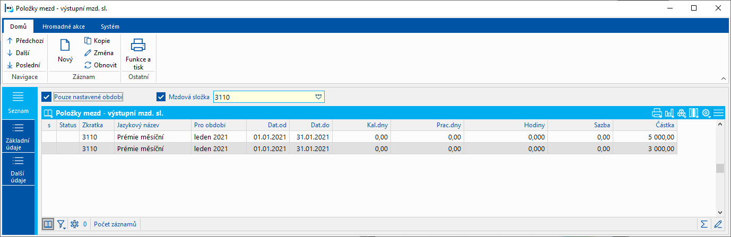Click Prémie měsíční in first row
The image size is (731, 237).
pos(141,137)
